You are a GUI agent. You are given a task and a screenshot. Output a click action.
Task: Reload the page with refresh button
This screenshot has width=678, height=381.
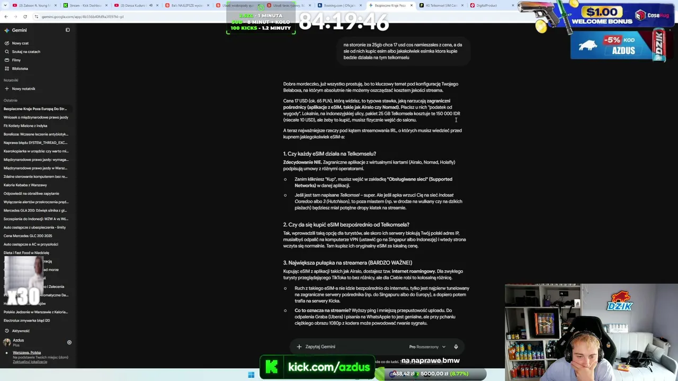coord(25,16)
